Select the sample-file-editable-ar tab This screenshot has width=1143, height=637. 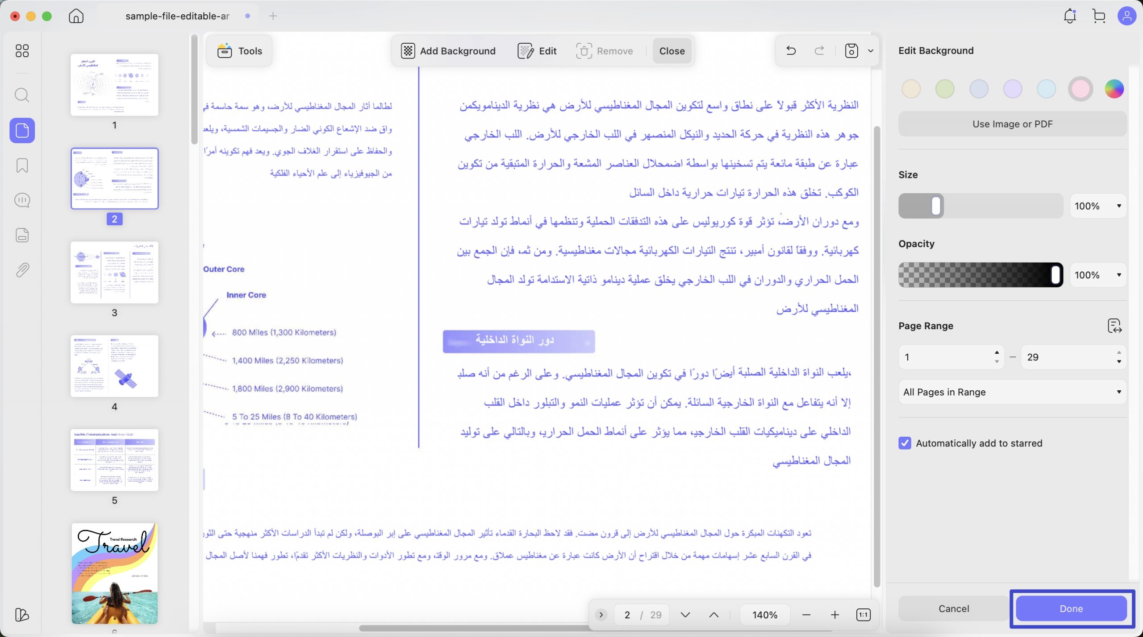pos(177,16)
